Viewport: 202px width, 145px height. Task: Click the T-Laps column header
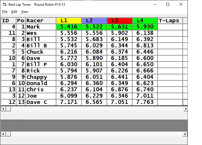point(170,21)
